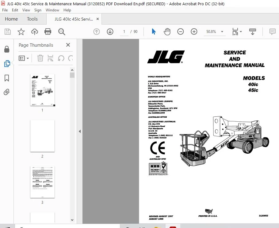Screen dimensions: 279x228
Task: Click the upload to cloud icon
Action: (35, 32)
